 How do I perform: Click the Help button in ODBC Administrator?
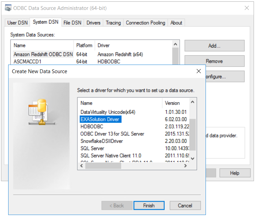click(235, 173)
